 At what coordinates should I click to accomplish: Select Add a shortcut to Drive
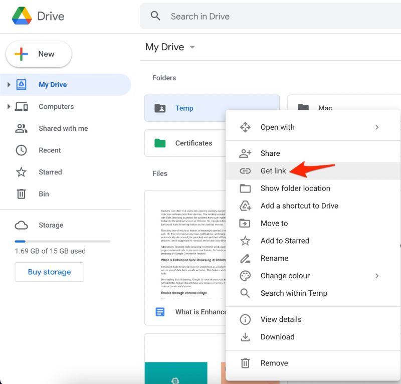click(x=299, y=206)
